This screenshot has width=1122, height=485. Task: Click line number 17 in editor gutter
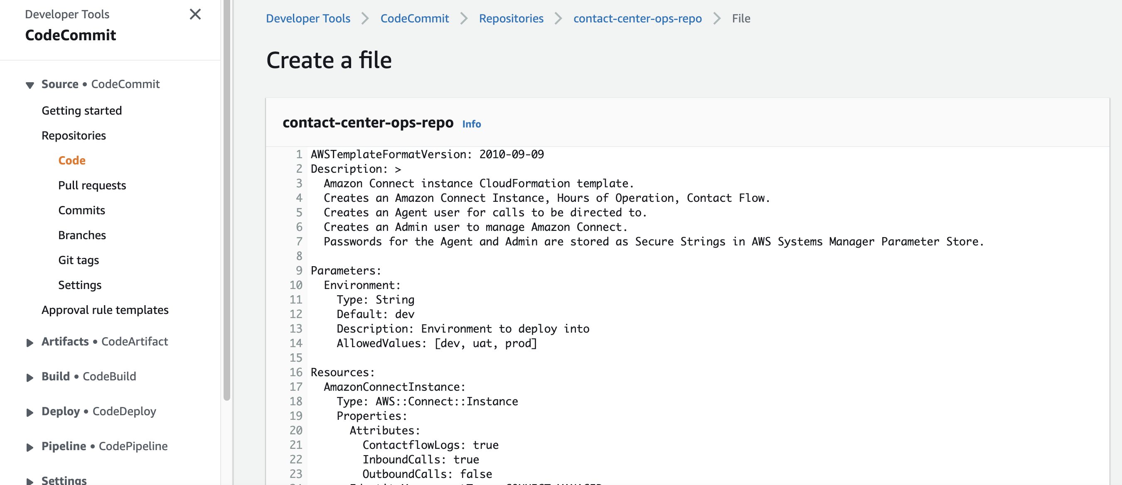pos(296,387)
